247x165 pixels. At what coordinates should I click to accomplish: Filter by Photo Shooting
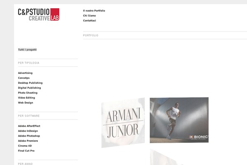(28, 93)
